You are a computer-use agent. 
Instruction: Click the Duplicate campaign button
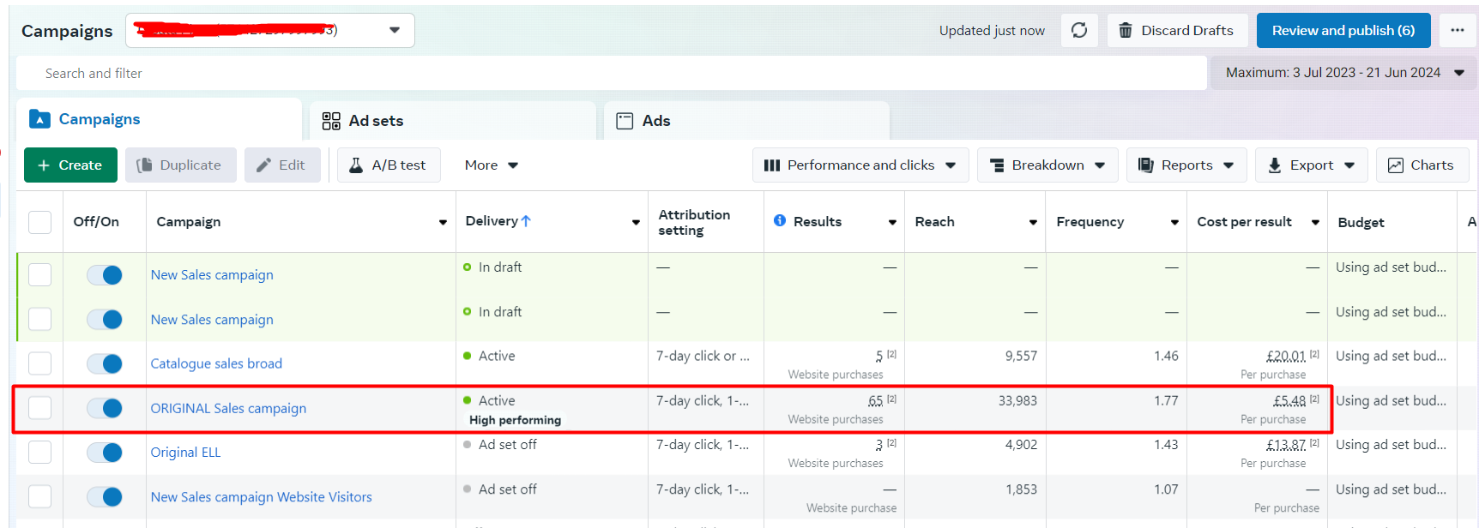coord(180,165)
